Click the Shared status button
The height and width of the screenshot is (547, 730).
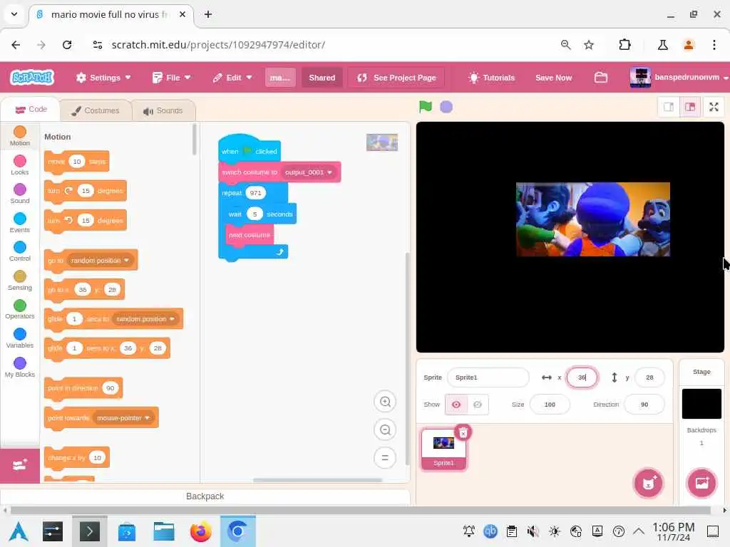pyautogui.click(x=322, y=78)
